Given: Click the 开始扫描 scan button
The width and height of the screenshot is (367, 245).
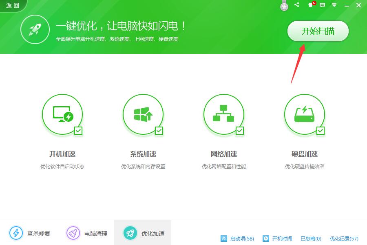Looking at the screenshot, I should pyautogui.click(x=318, y=31).
